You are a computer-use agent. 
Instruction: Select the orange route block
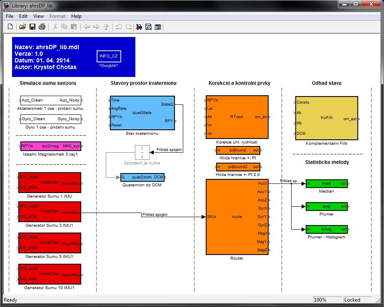[237, 217]
